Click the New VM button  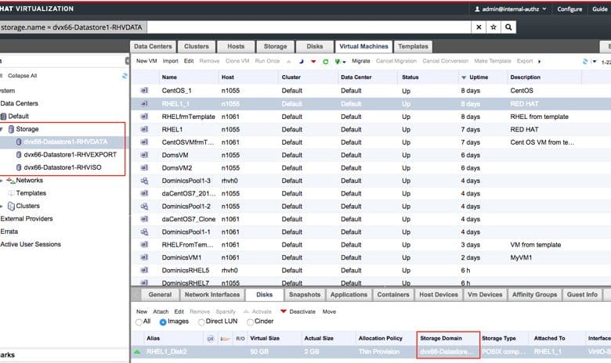146,61
